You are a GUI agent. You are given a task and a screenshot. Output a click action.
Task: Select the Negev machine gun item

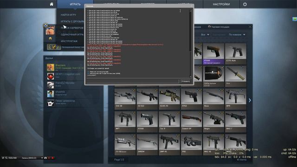click(x=213, y=122)
